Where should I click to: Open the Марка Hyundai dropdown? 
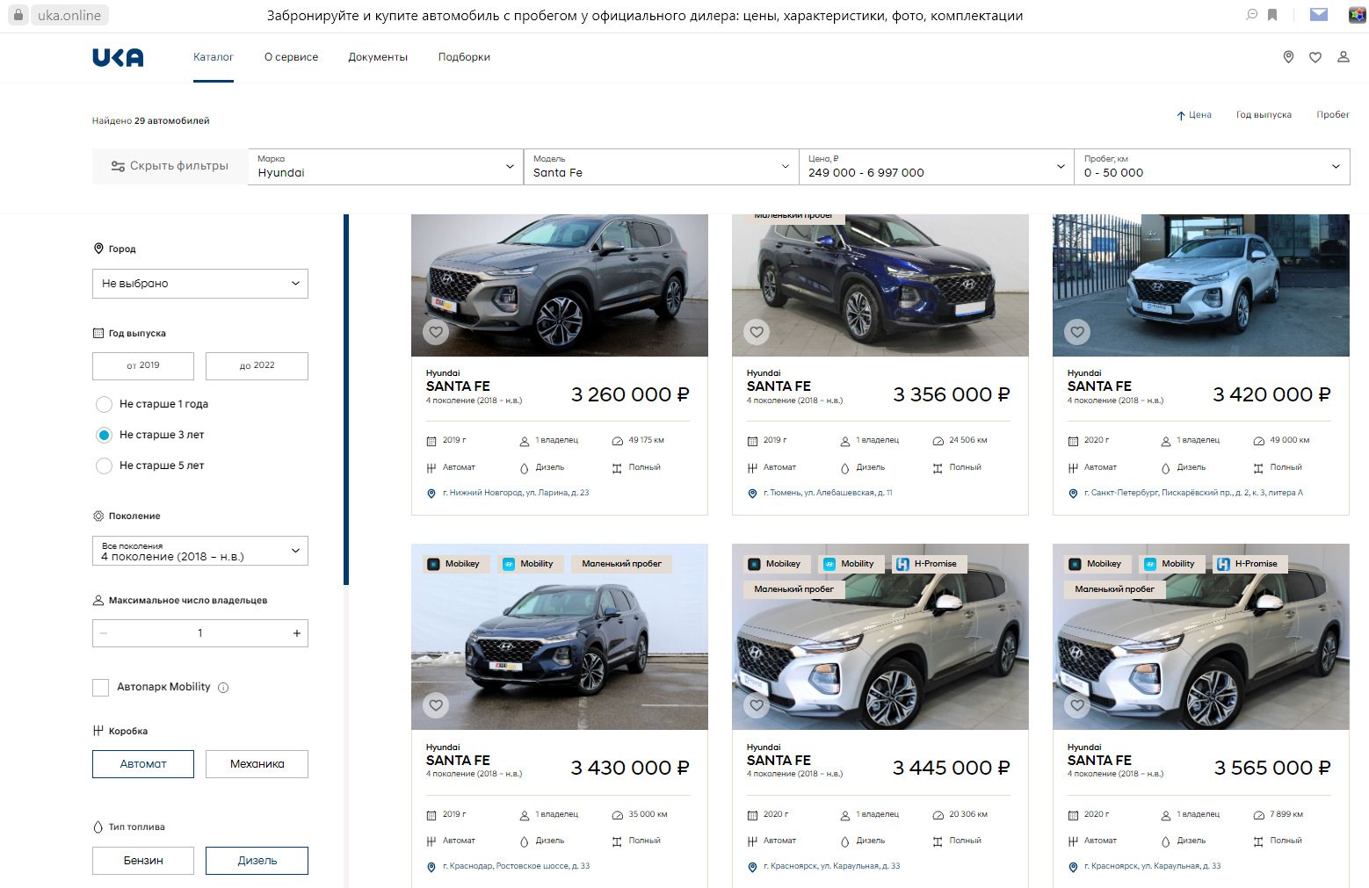[x=385, y=166]
